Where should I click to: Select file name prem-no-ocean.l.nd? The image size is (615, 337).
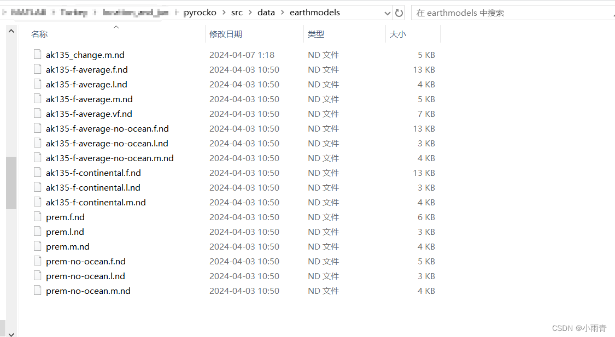pyautogui.click(x=85, y=276)
